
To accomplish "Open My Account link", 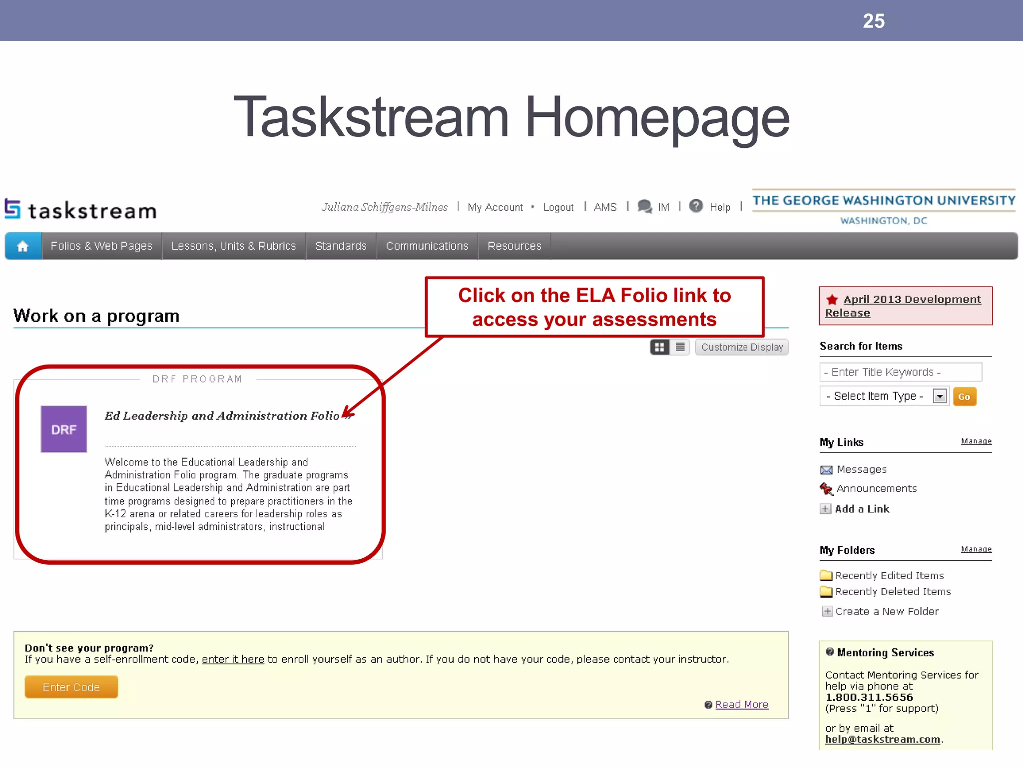I will point(495,207).
